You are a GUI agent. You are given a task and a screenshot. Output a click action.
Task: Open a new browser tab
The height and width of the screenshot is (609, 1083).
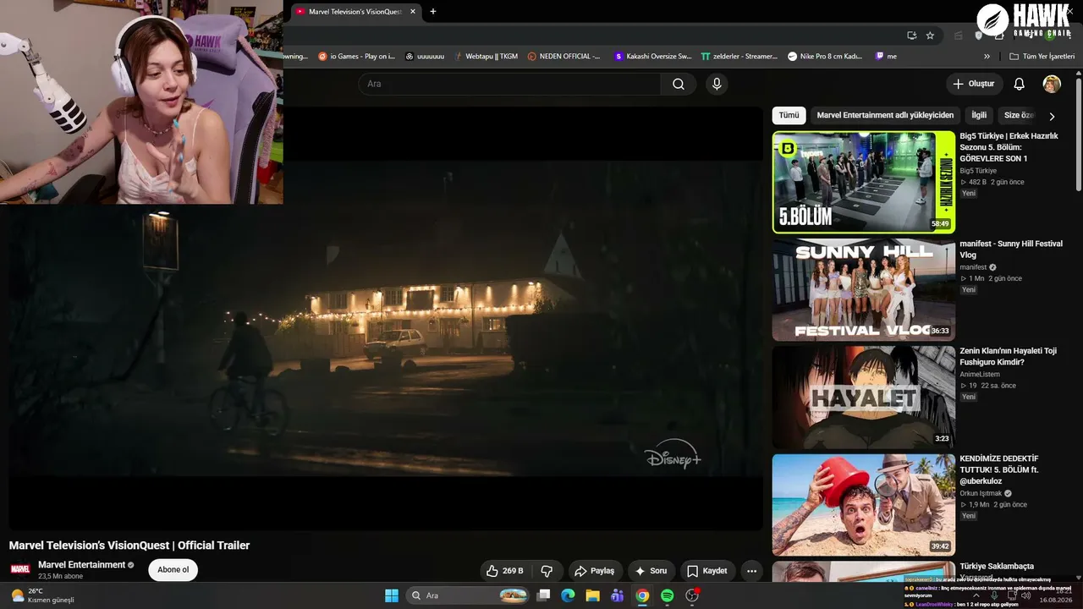point(433,12)
